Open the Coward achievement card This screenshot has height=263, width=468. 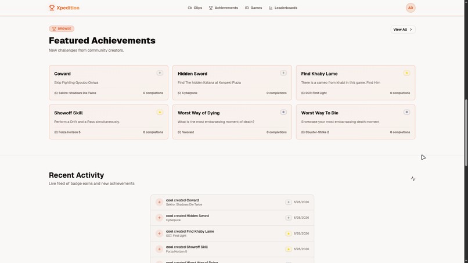[x=109, y=82]
